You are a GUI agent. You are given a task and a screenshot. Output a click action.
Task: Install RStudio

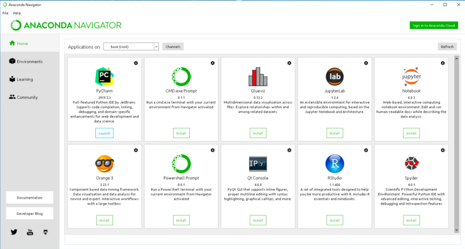334,220
